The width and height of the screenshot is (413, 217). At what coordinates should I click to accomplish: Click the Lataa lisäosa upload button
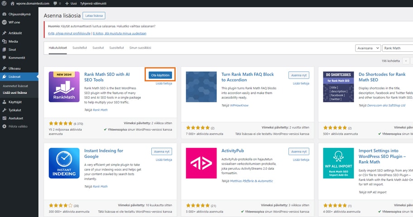click(94, 15)
